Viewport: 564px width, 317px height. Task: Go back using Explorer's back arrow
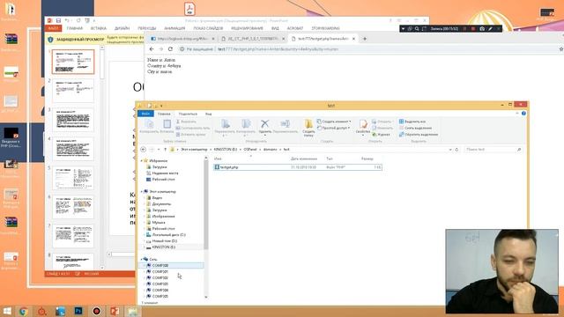143,149
